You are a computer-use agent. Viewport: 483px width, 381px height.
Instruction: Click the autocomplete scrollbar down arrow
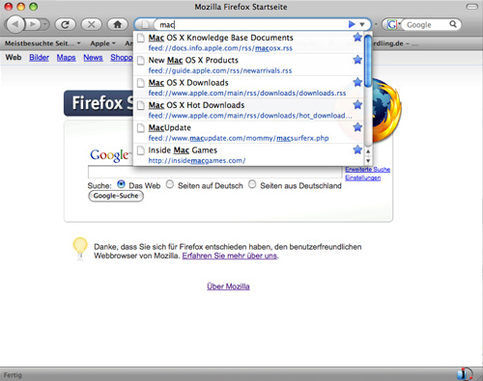[x=368, y=160]
